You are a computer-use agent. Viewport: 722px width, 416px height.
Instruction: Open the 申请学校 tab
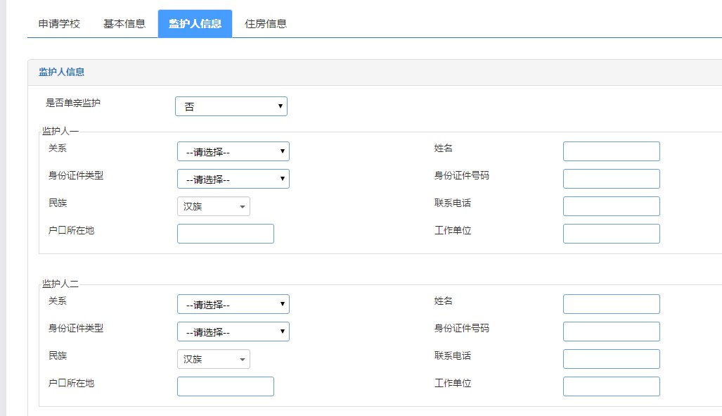click(x=59, y=24)
